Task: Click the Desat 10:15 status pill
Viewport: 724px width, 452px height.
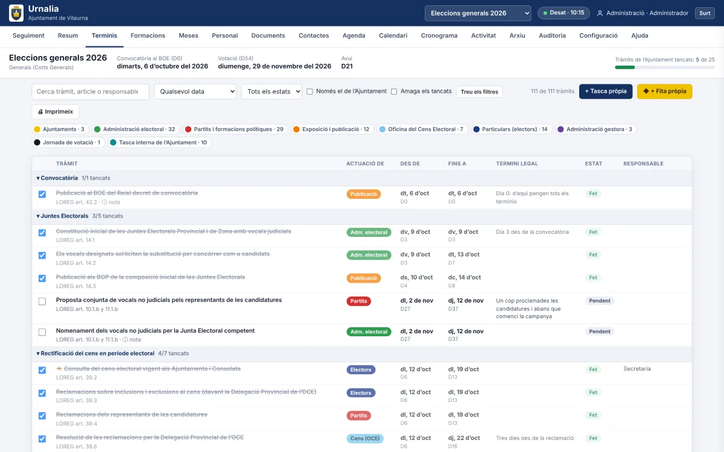Action: click(x=564, y=13)
